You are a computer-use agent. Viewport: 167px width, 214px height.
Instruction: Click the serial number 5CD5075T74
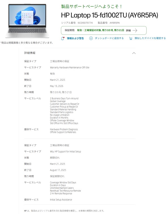[x=85, y=23]
